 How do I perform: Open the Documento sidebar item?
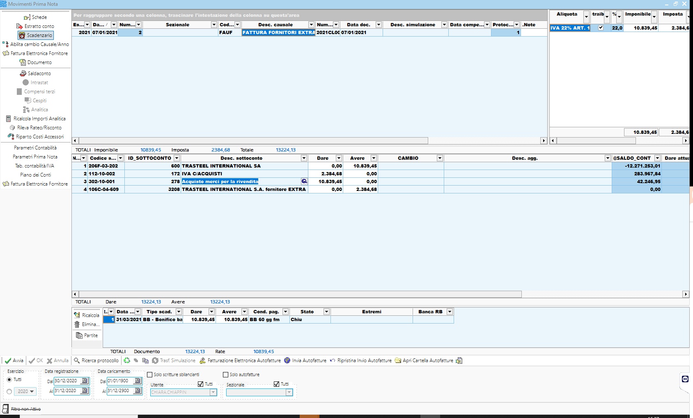click(36, 62)
